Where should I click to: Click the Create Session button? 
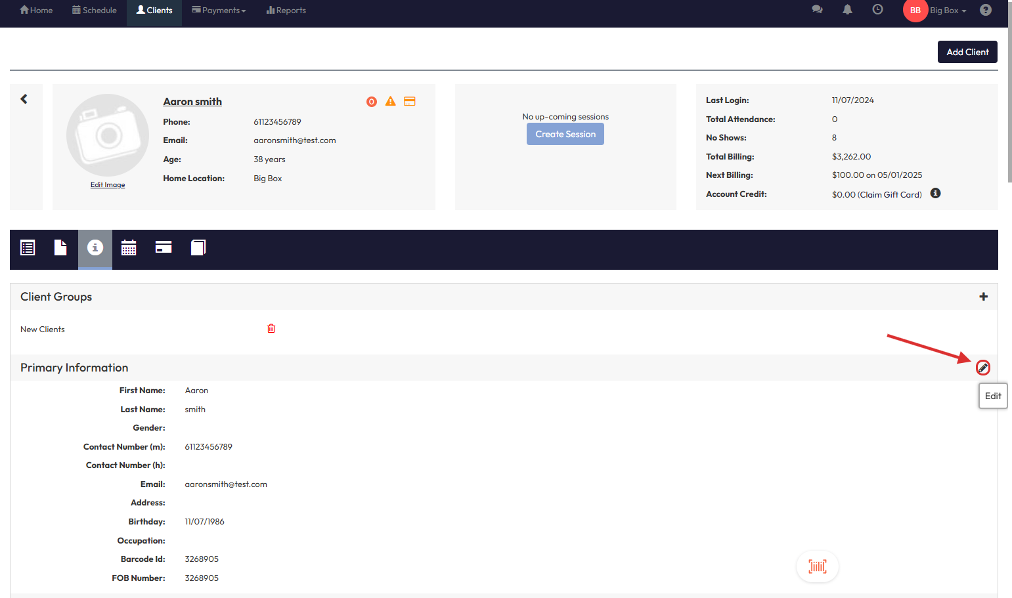click(x=565, y=134)
